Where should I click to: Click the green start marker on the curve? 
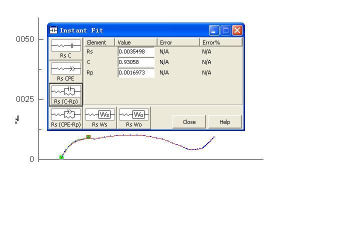tap(61, 157)
